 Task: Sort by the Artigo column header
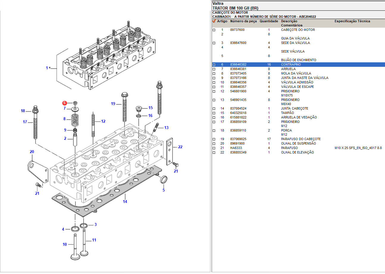pyautogui.click(x=222, y=21)
